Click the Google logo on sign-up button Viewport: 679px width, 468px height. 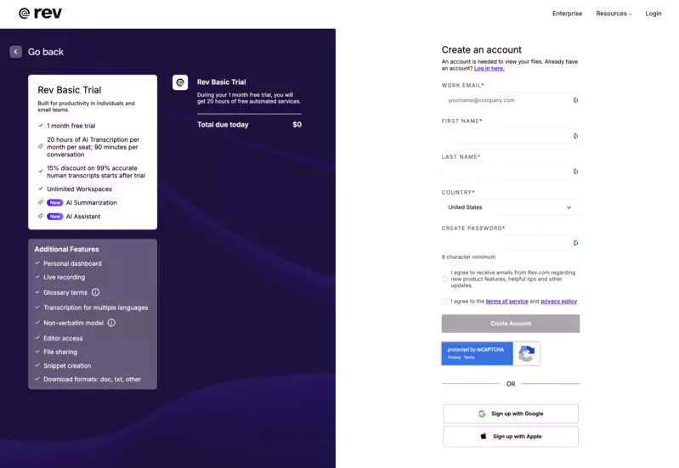tap(482, 414)
